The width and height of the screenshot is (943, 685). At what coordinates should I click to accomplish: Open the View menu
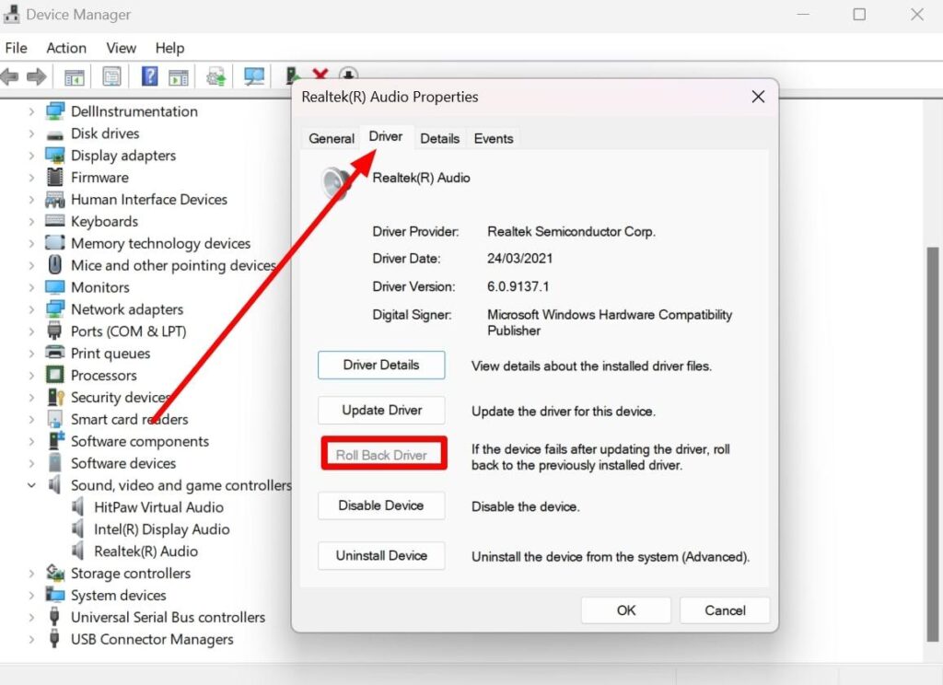tap(121, 48)
